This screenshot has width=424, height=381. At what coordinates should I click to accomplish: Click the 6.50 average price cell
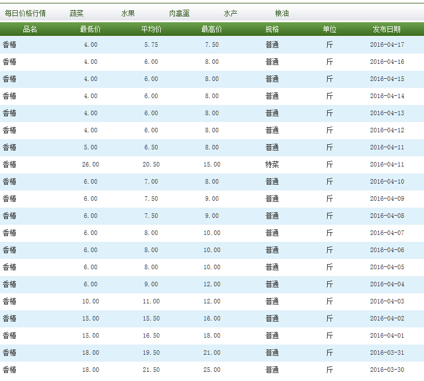coord(151,147)
